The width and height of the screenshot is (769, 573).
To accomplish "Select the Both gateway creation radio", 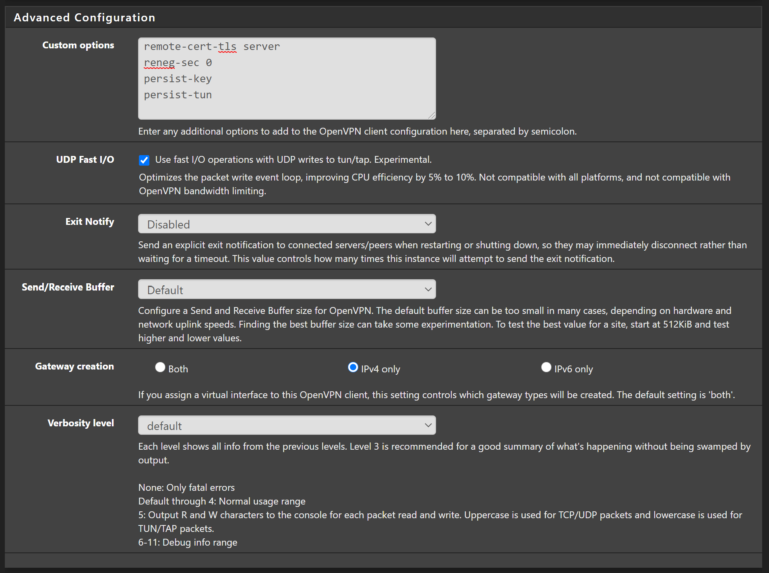I will tap(160, 367).
